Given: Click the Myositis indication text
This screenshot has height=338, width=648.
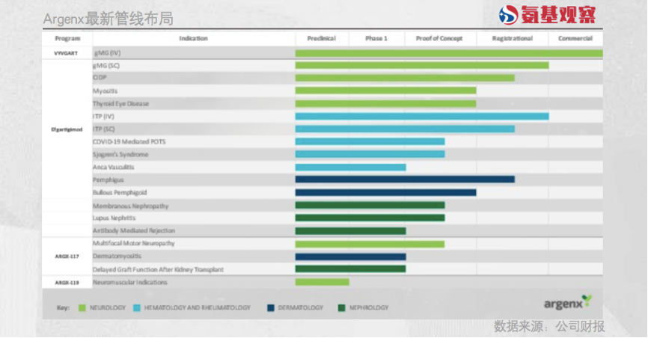Looking at the screenshot, I should [x=105, y=91].
